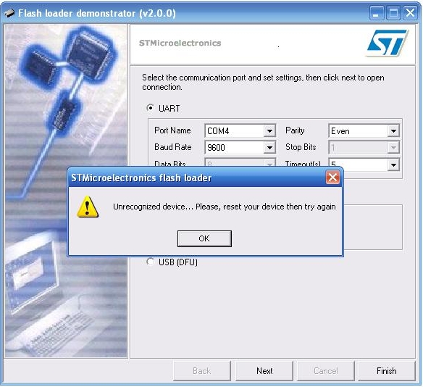423x387 pixels.
Task: Maximize the Flash loader demonstrator window
Action: point(393,13)
